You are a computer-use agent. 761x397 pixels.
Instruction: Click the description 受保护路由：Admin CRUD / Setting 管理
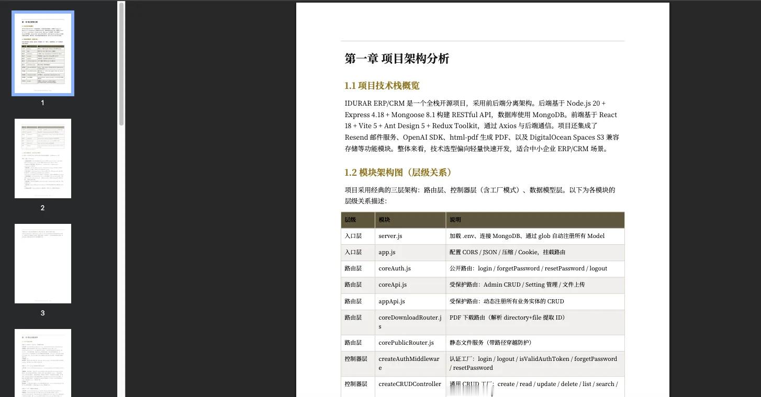pyautogui.click(x=517, y=285)
